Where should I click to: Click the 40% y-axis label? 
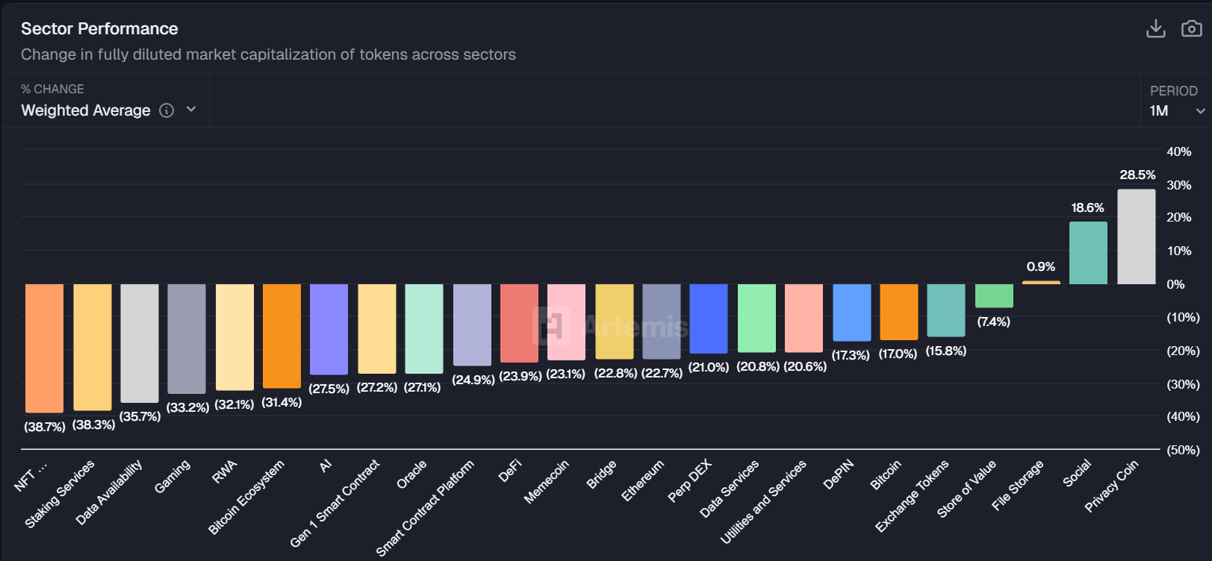[1181, 151]
